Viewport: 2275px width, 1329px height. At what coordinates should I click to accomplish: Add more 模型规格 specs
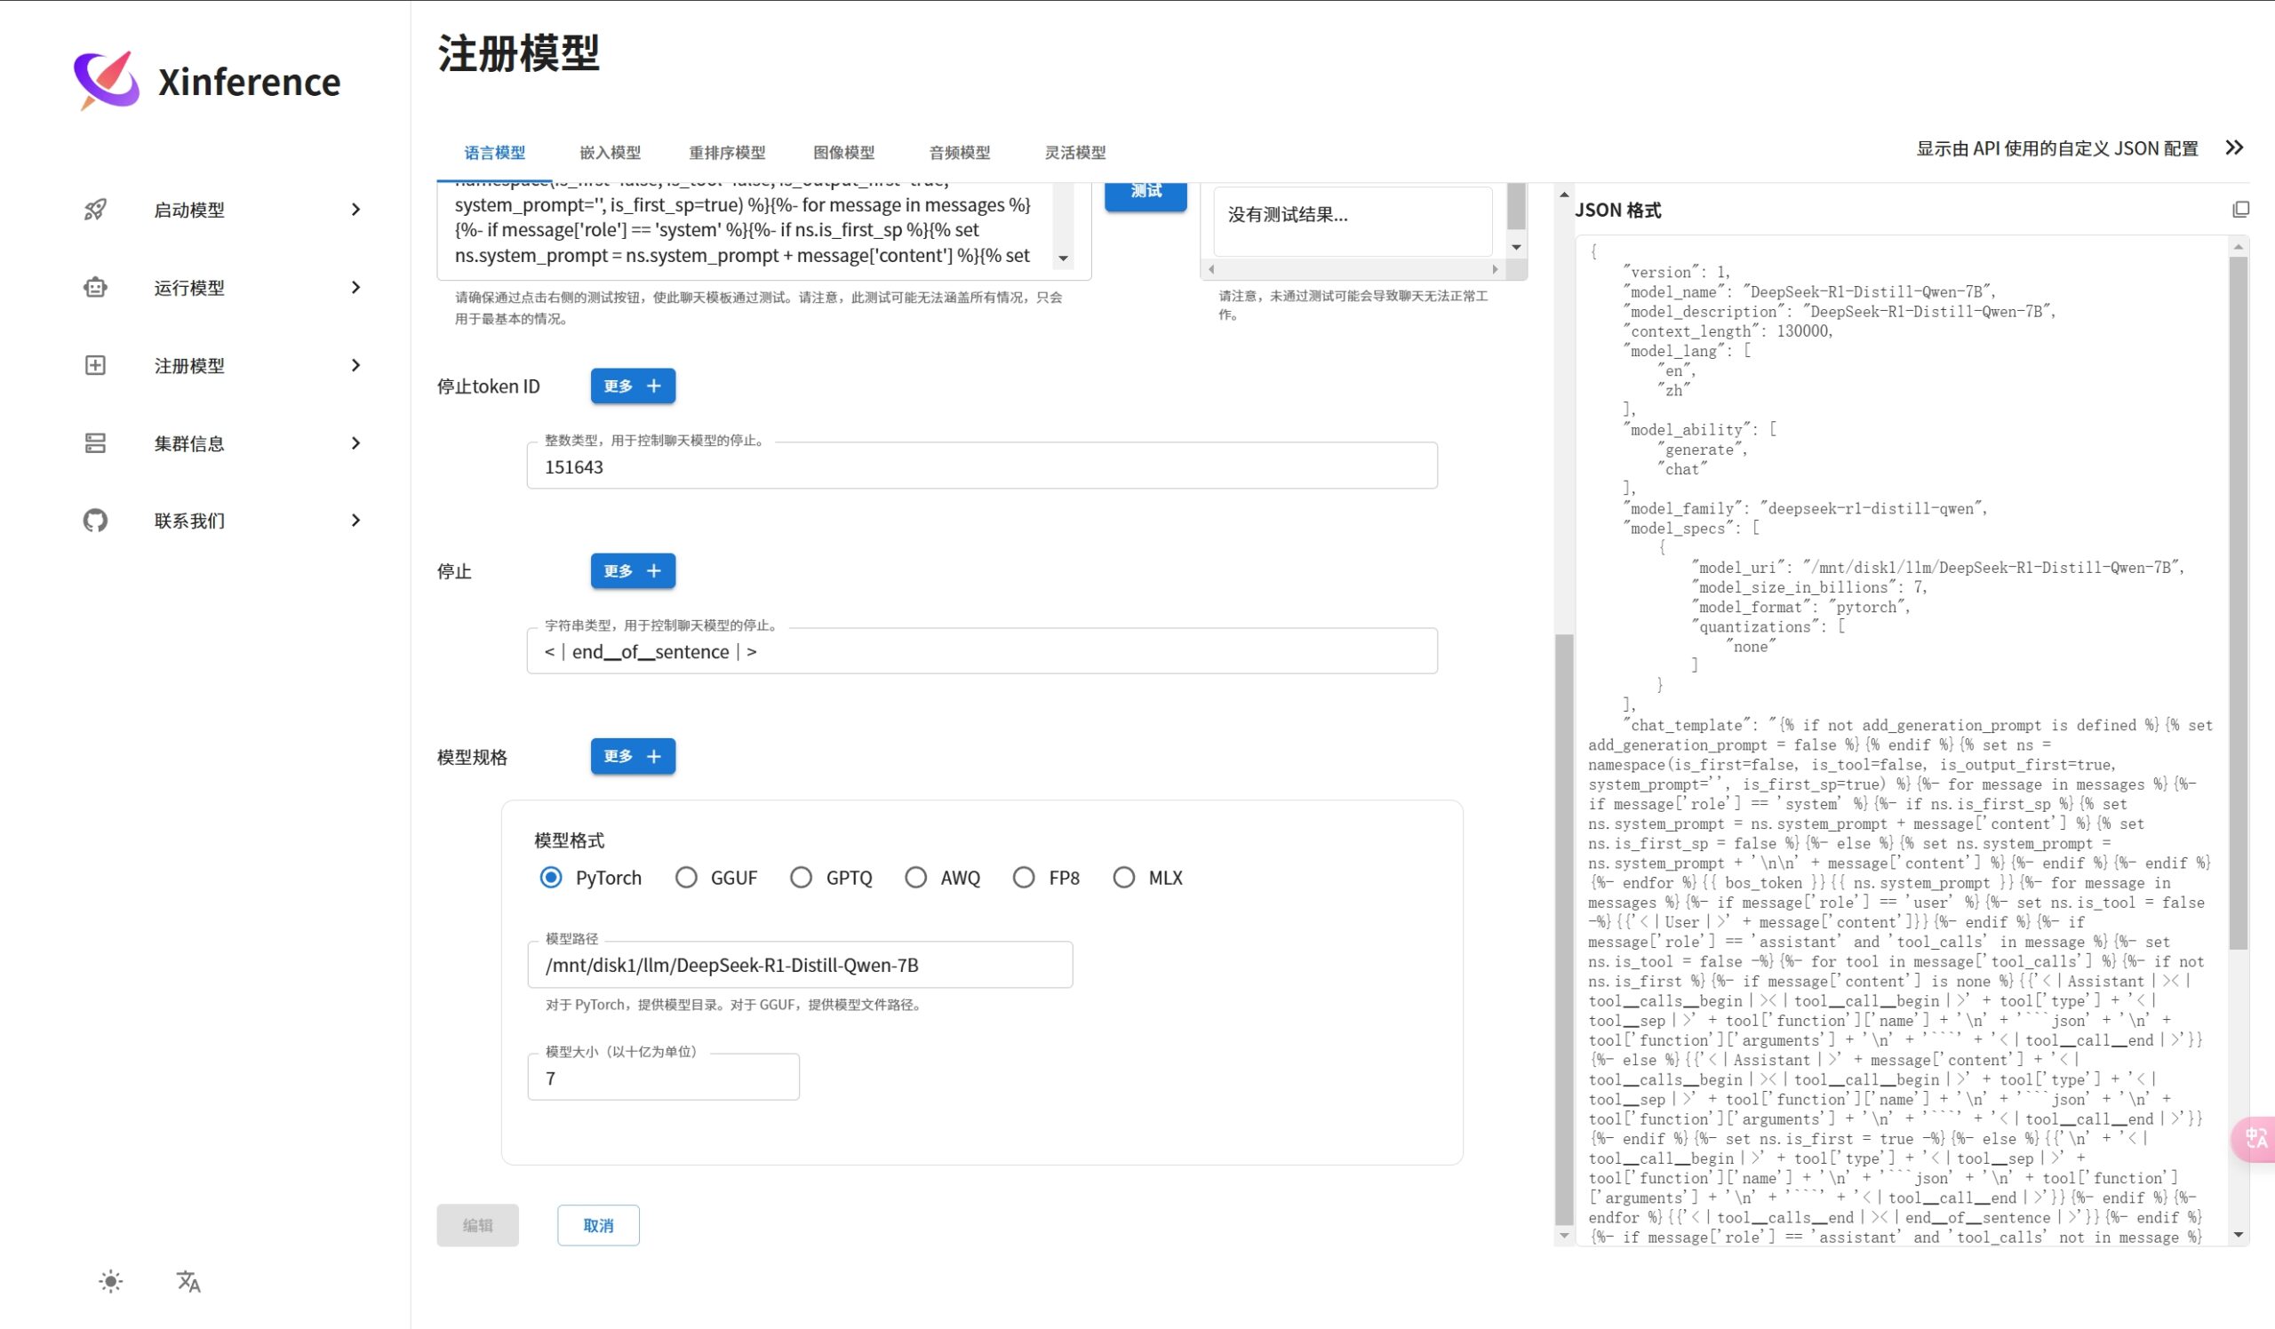633,756
